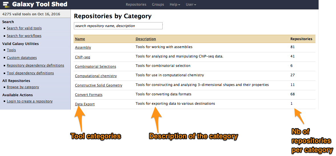Open the Constructive Solid Geometry category
Image resolution: width=336 pixels, height=156 pixels.
(x=99, y=85)
